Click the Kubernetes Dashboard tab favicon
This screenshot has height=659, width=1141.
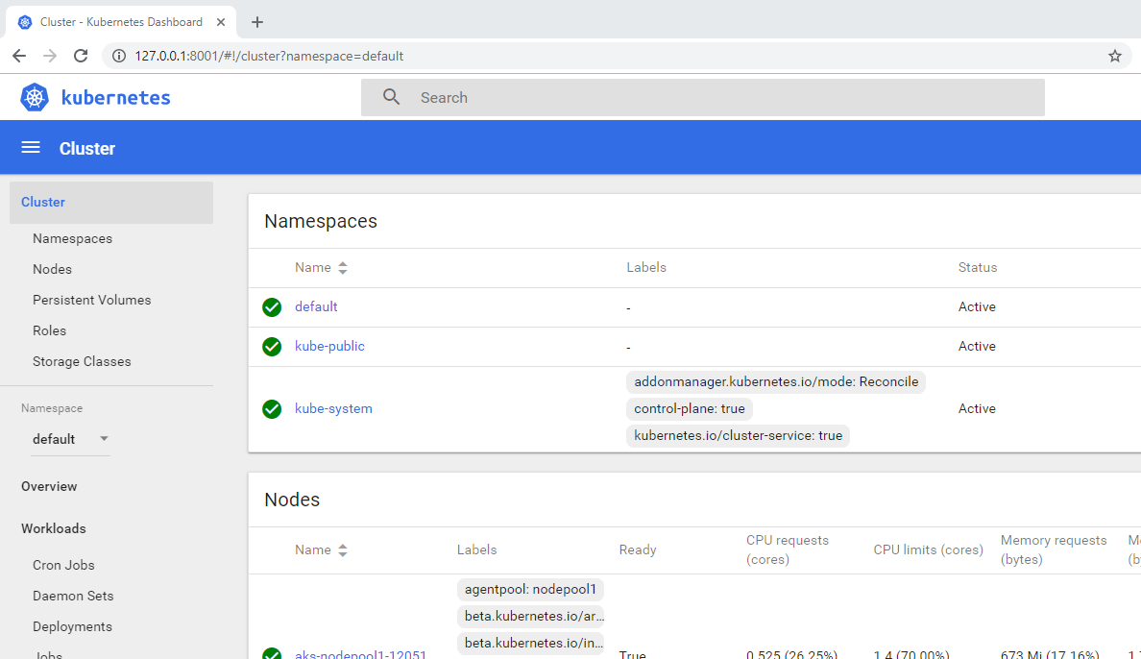25,22
